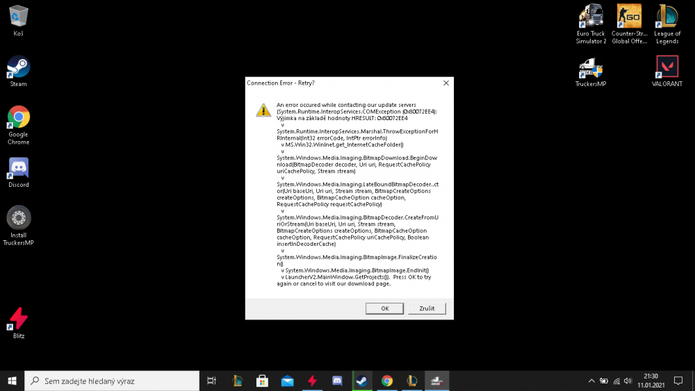This screenshot has height=391, width=695.
Task: Click Zrušit to cancel the dialog
Action: [427, 308]
